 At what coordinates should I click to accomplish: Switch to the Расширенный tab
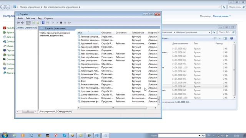pyautogui.click(x=47, y=112)
